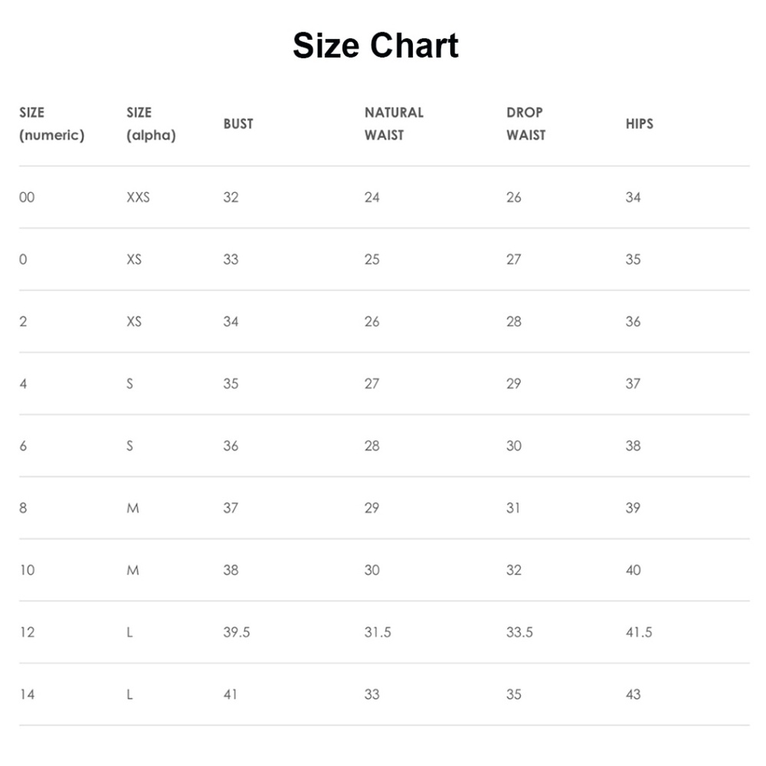
Task: Click the DROP WAIST column header
Action: [526, 123]
